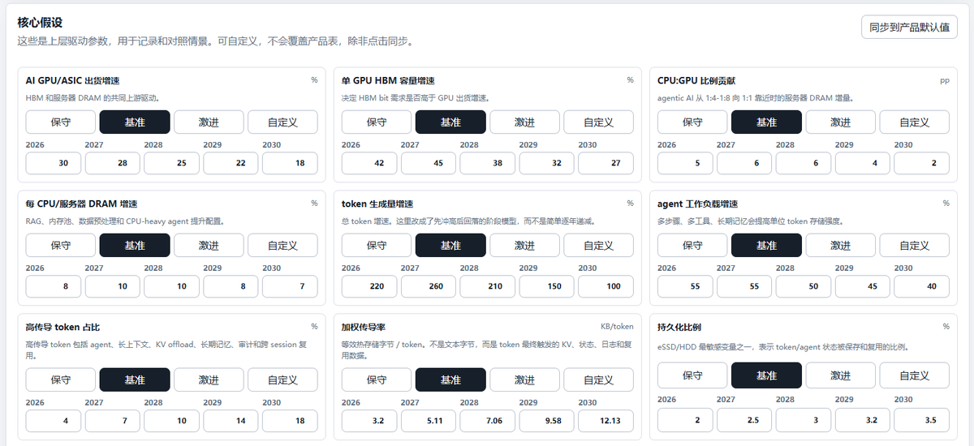Image resolution: width=974 pixels, height=446 pixels.
Task: Select 激进 for agent 工作负载增速
Action: point(840,245)
